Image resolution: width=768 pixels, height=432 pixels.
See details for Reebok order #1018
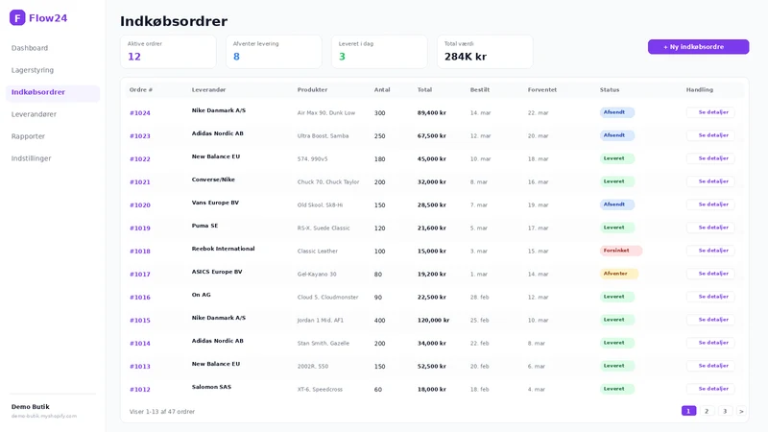(x=710, y=251)
